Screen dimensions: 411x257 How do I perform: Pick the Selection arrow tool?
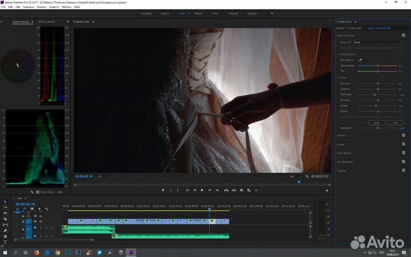click(5, 202)
